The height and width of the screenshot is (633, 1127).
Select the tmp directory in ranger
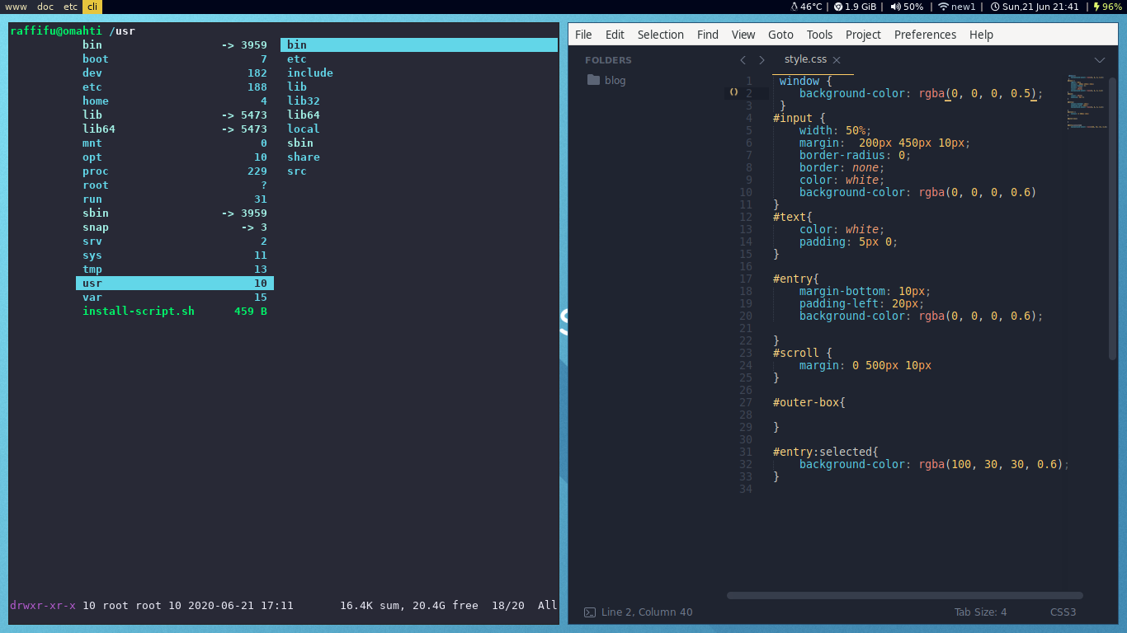(x=175, y=269)
